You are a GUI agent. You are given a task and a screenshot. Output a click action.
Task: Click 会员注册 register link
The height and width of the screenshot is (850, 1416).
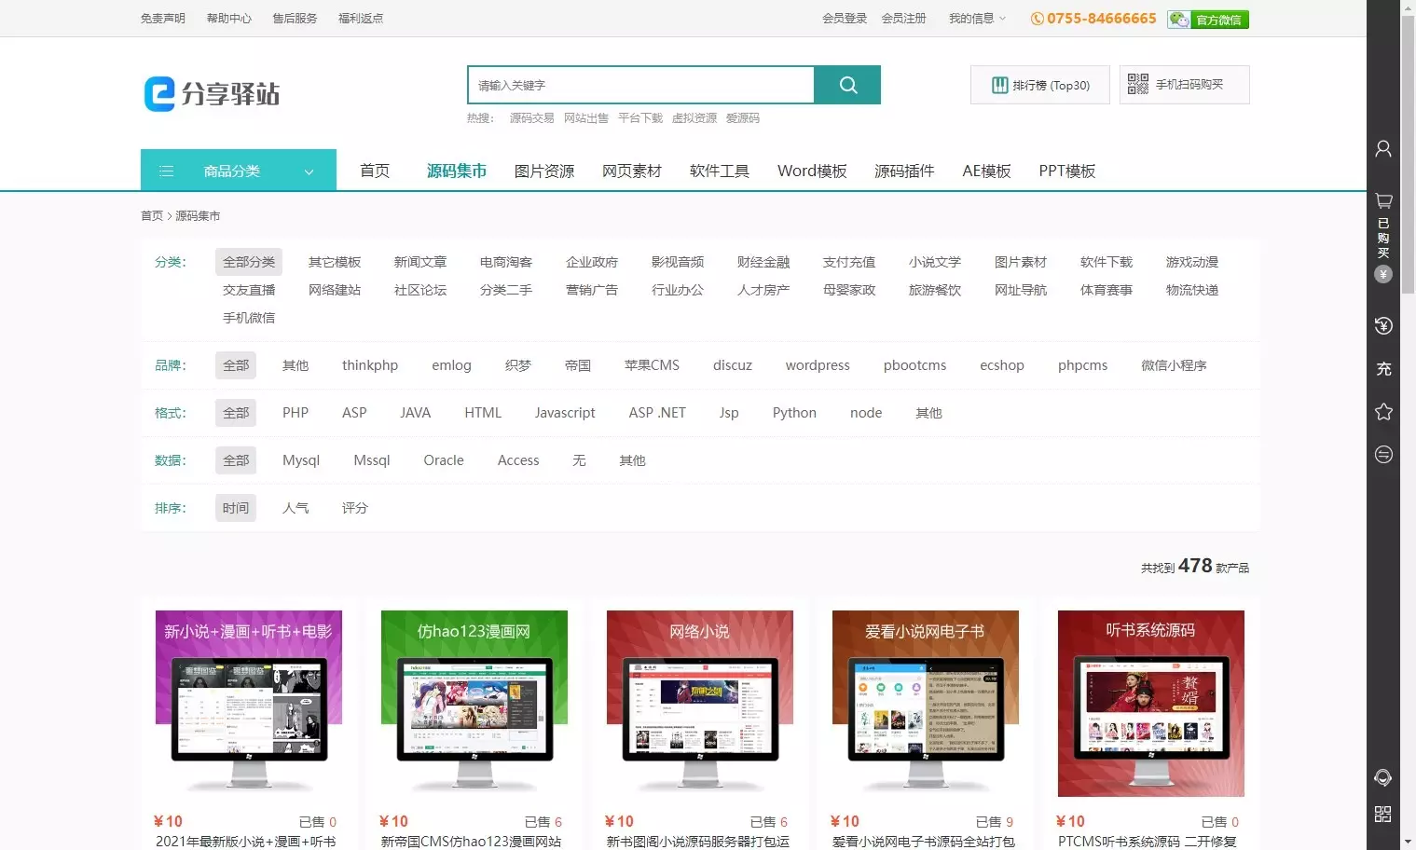904,19
